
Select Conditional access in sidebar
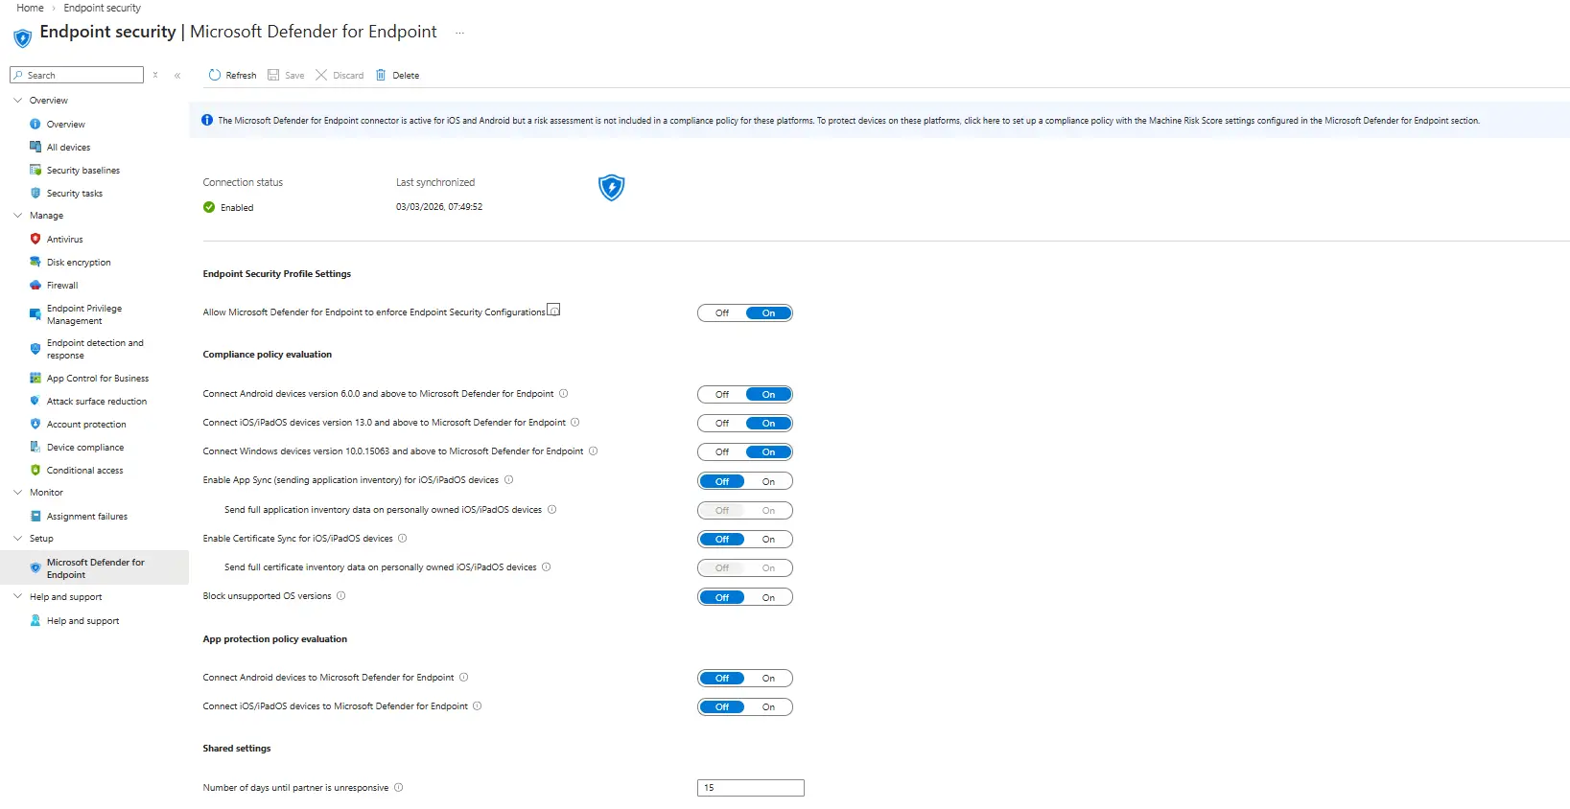[84, 471]
